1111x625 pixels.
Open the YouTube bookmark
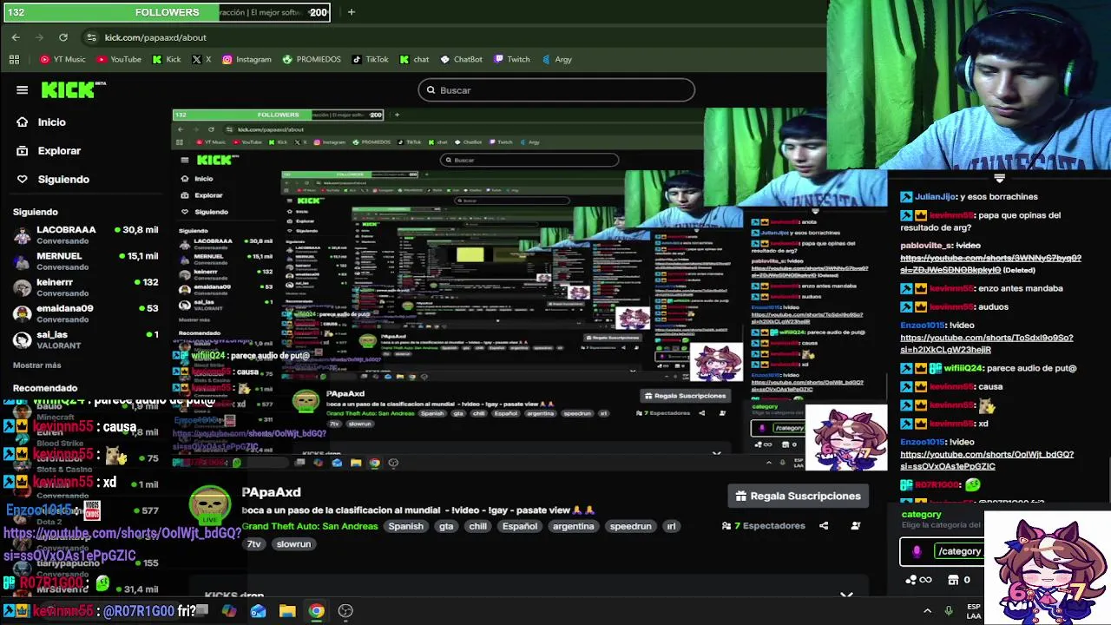[119, 59]
